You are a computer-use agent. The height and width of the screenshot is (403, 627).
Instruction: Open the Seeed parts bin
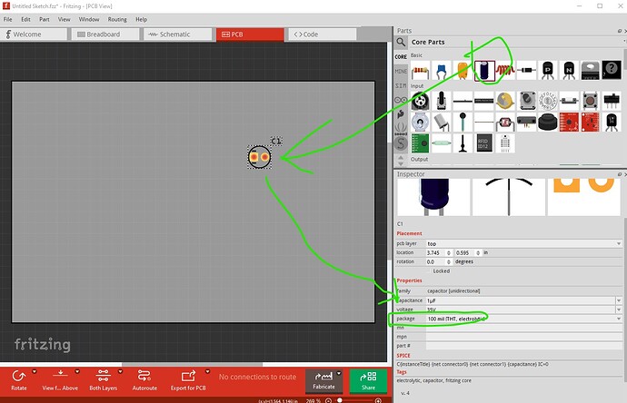point(401,129)
